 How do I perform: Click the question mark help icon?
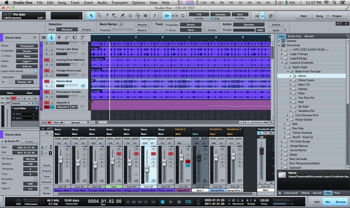click(x=154, y=16)
